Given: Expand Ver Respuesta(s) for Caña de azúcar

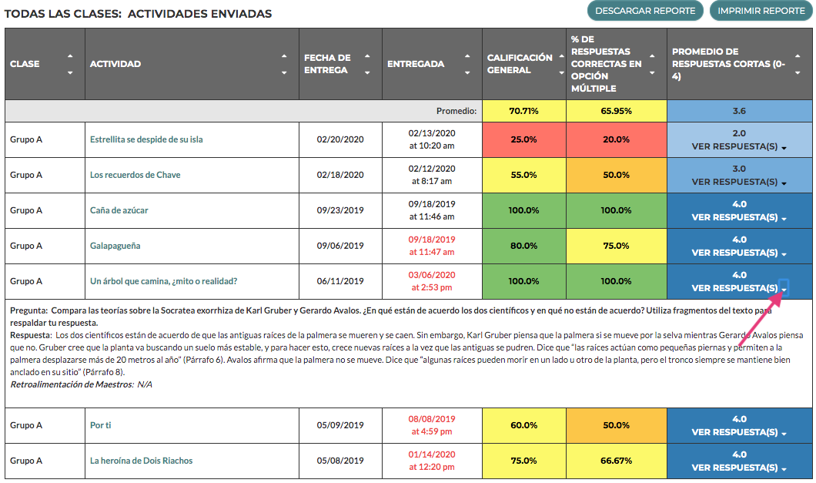Looking at the screenshot, I should pyautogui.click(x=739, y=217).
